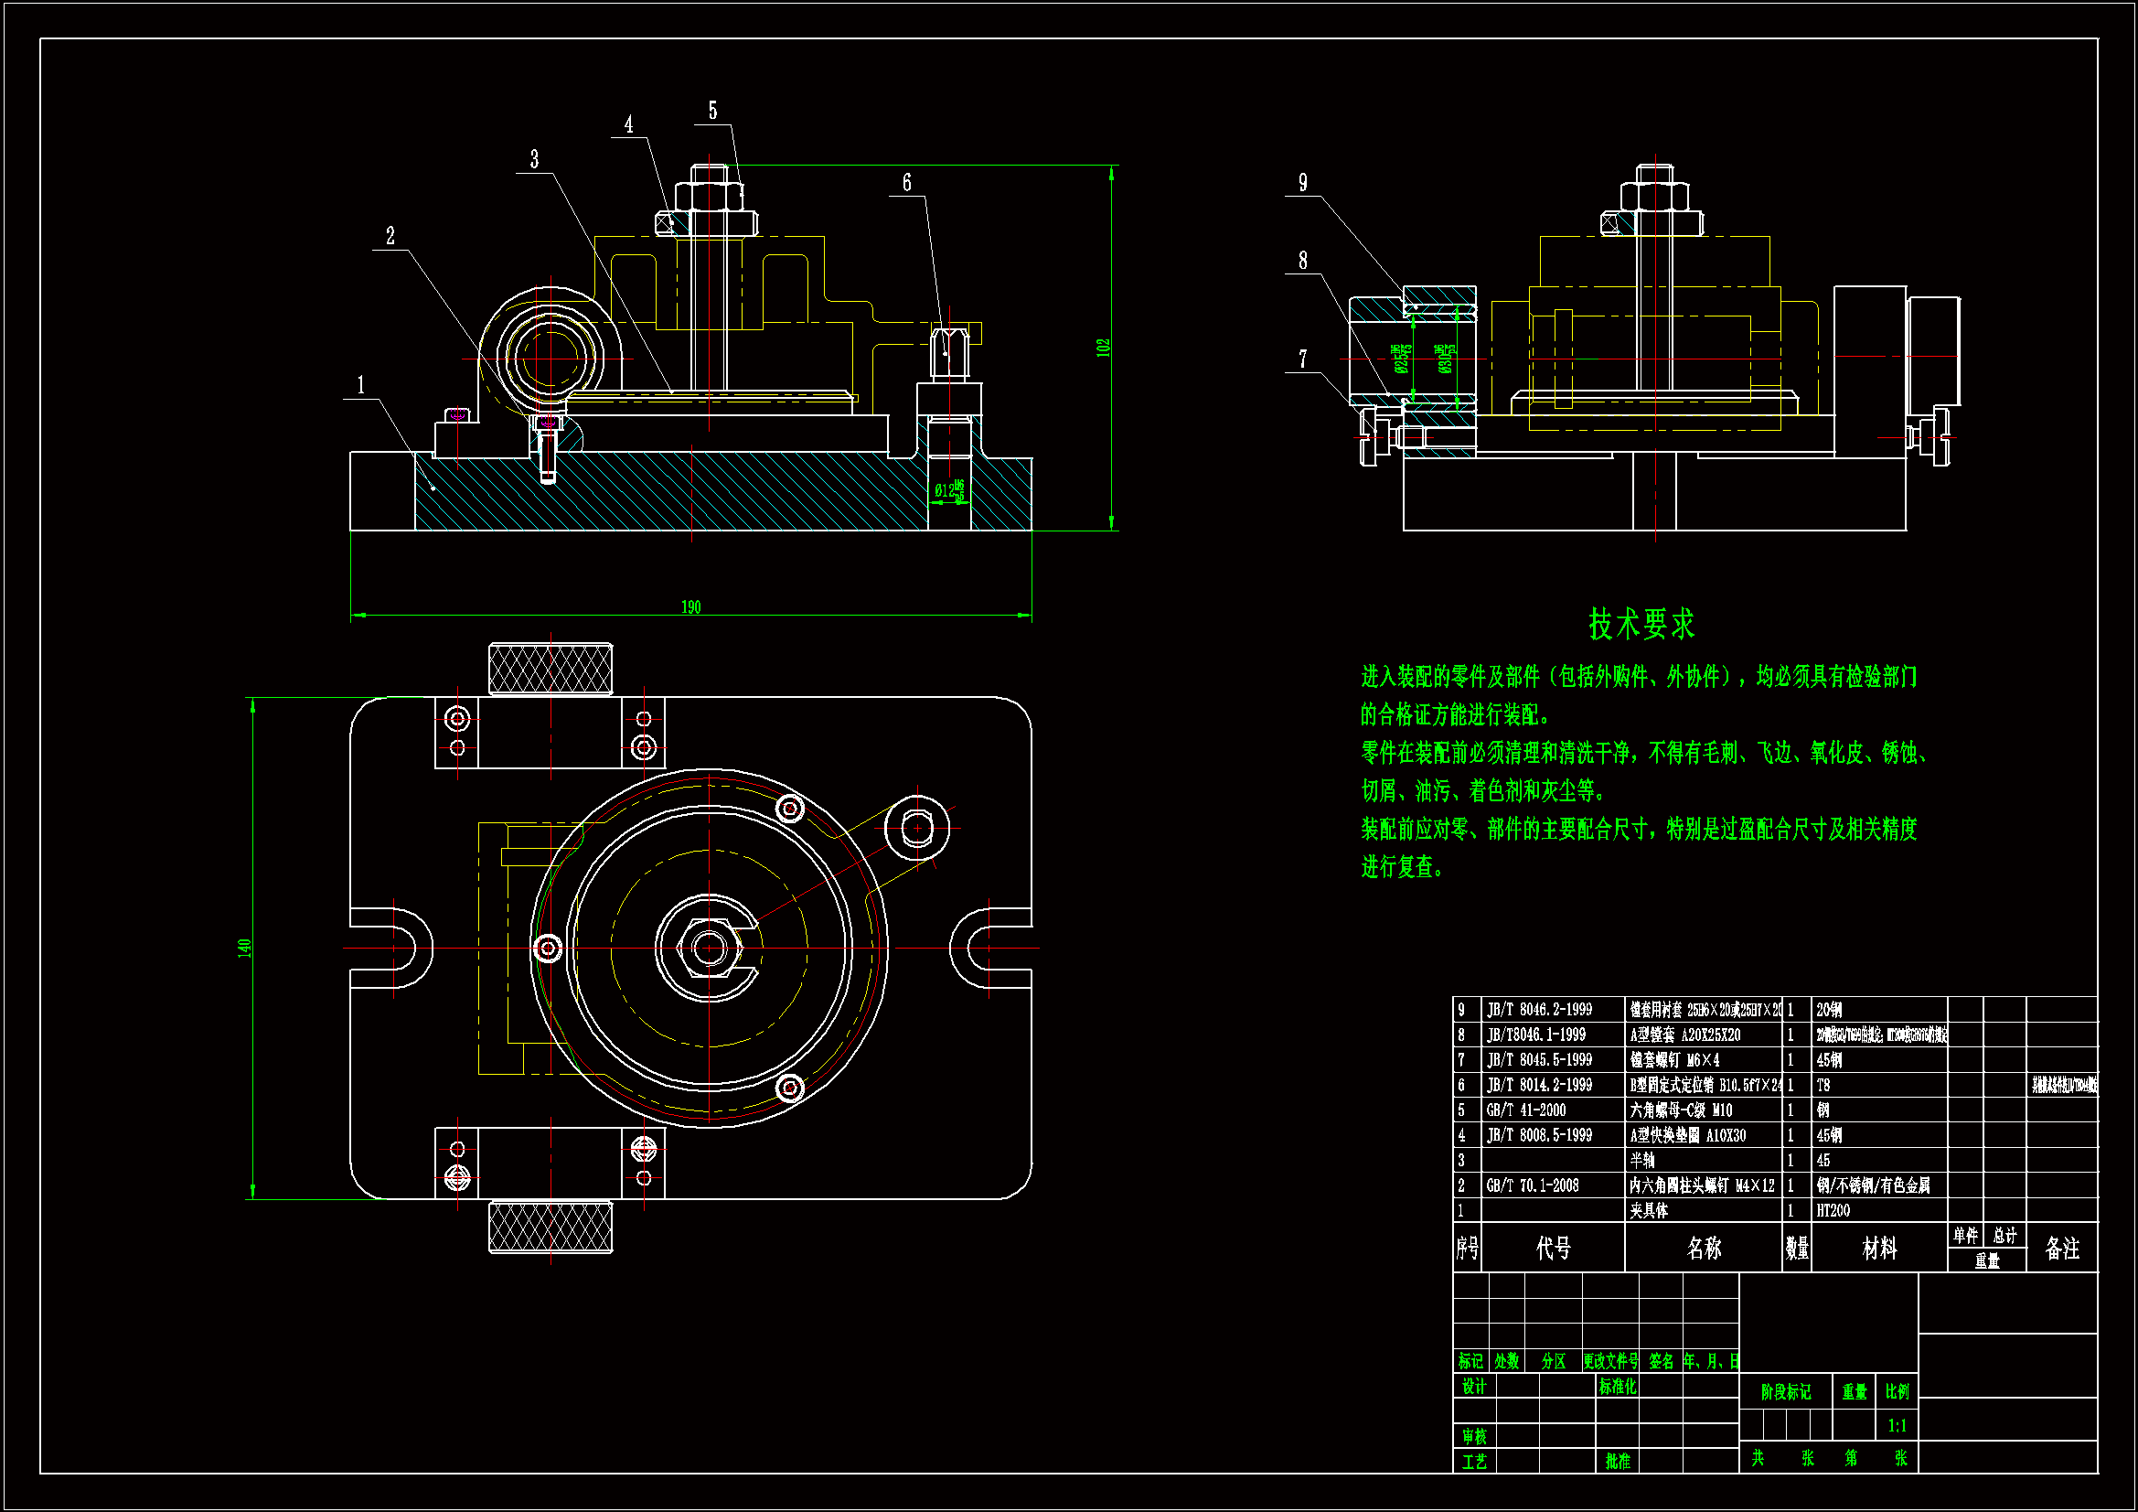Select the 1:1 scale value cell
This screenshot has width=2138, height=1512.
coord(1897,1425)
